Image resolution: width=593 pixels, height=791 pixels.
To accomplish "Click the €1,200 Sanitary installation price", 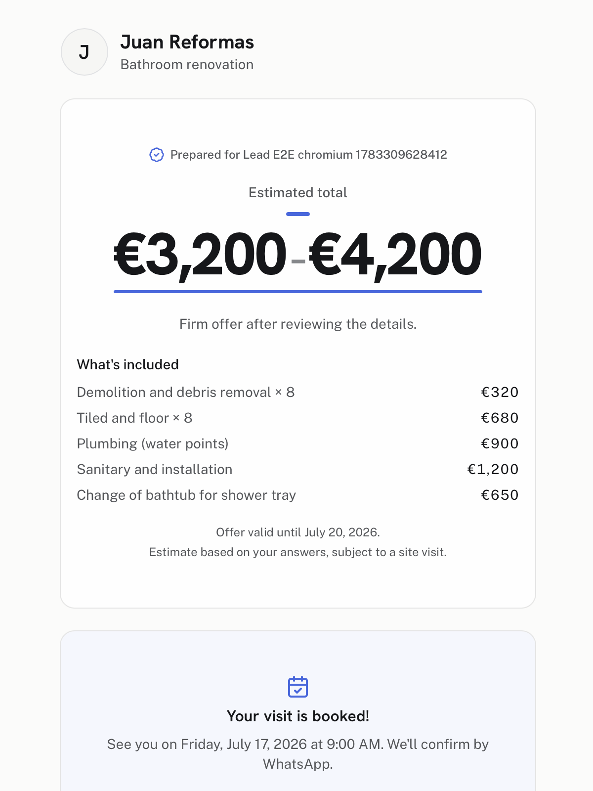I will [x=493, y=469].
